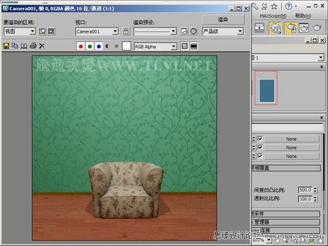Toggle monochrome display
328x246 pixels.
pos(116,47)
